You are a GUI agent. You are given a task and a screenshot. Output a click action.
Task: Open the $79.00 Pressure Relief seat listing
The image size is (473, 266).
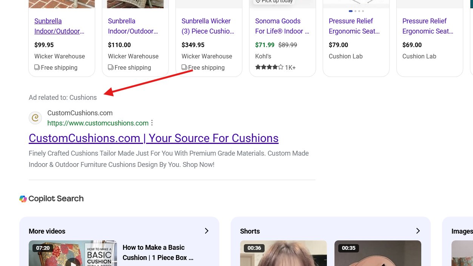(x=354, y=26)
